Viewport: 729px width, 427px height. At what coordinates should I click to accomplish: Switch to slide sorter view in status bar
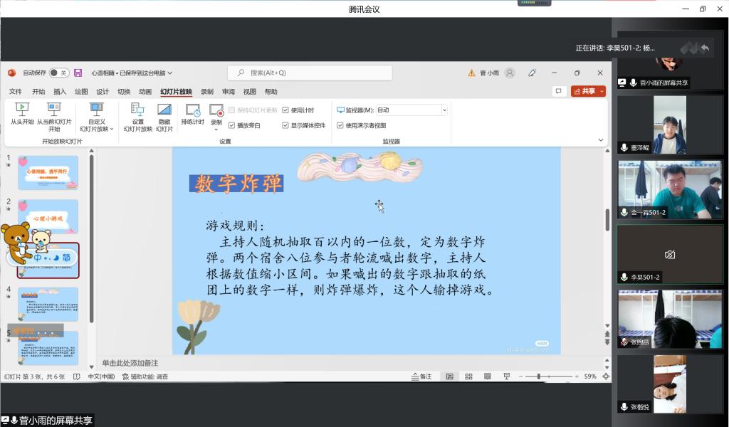[468, 376]
